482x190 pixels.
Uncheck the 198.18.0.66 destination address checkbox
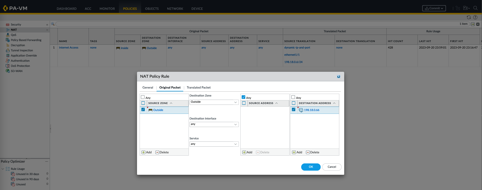(293, 110)
